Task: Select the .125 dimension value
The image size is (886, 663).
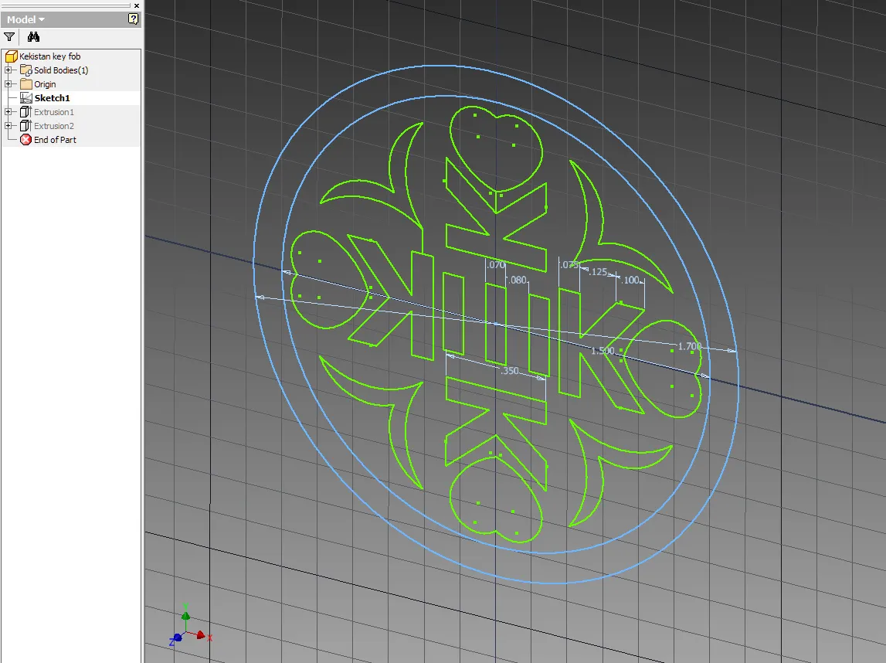Action: click(598, 272)
